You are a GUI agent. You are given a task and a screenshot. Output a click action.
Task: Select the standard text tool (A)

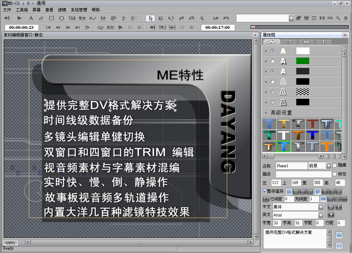pos(31,18)
